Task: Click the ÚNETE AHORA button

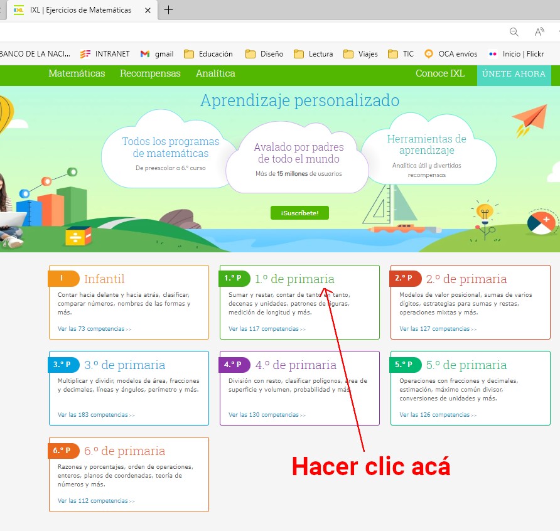Action: [x=514, y=74]
